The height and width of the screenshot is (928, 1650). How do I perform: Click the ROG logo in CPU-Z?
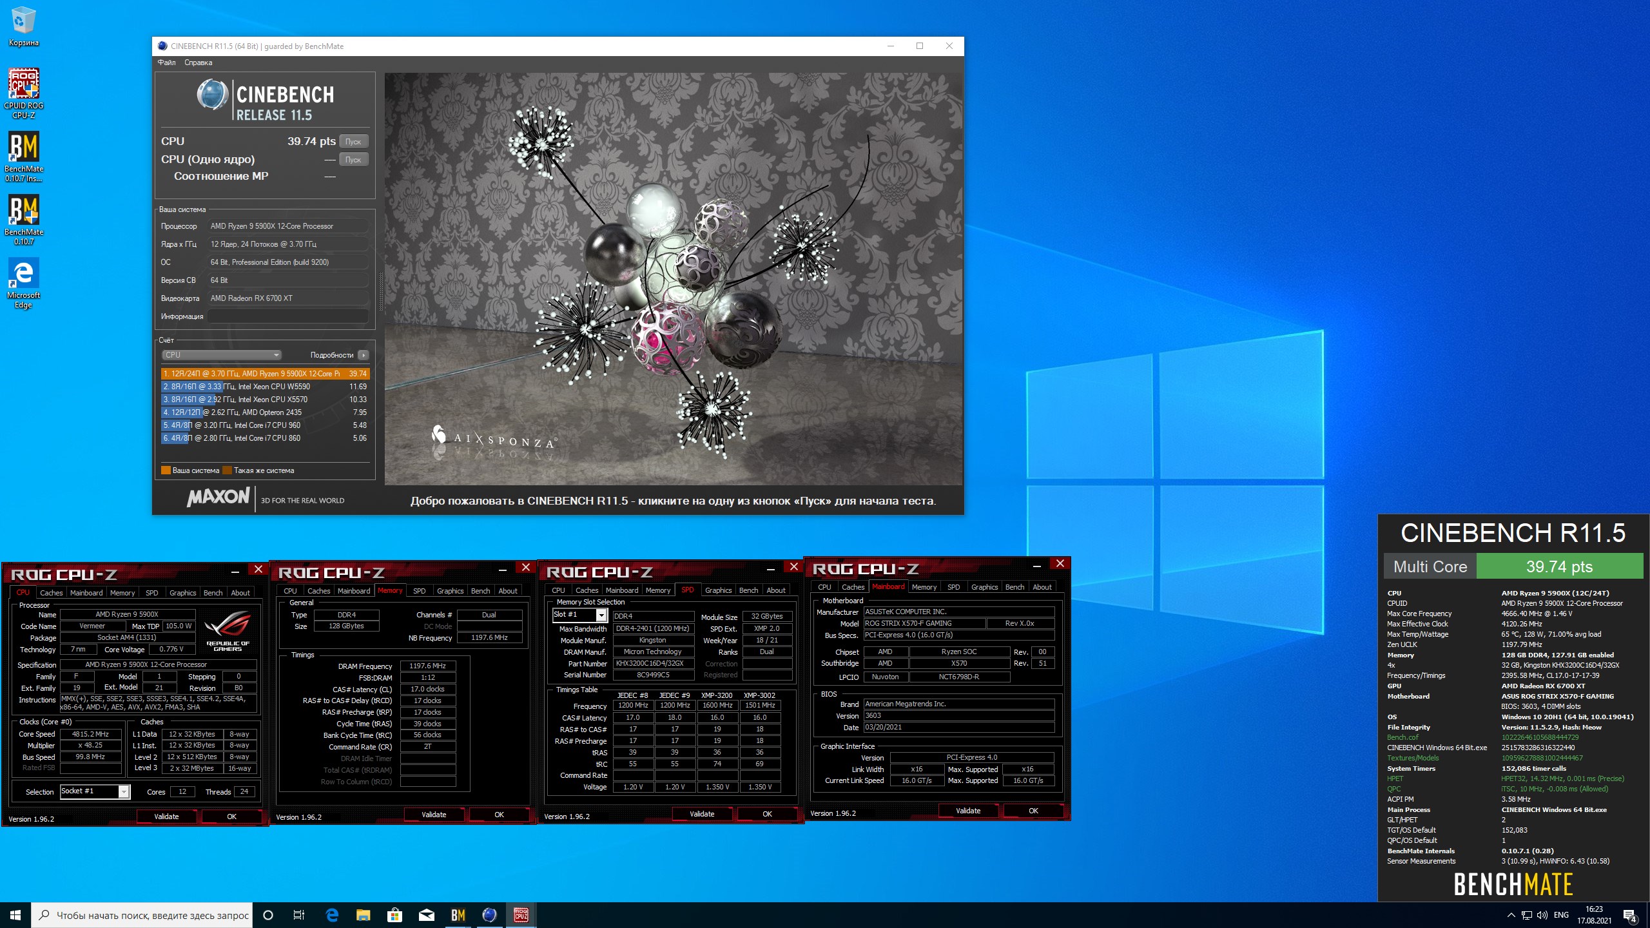click(x=228, y=631)
